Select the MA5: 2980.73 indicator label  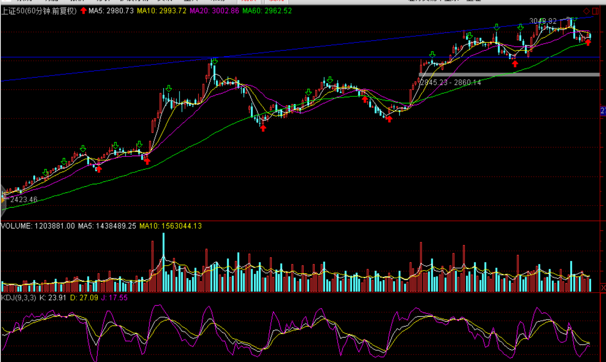[x=111, y=11]
